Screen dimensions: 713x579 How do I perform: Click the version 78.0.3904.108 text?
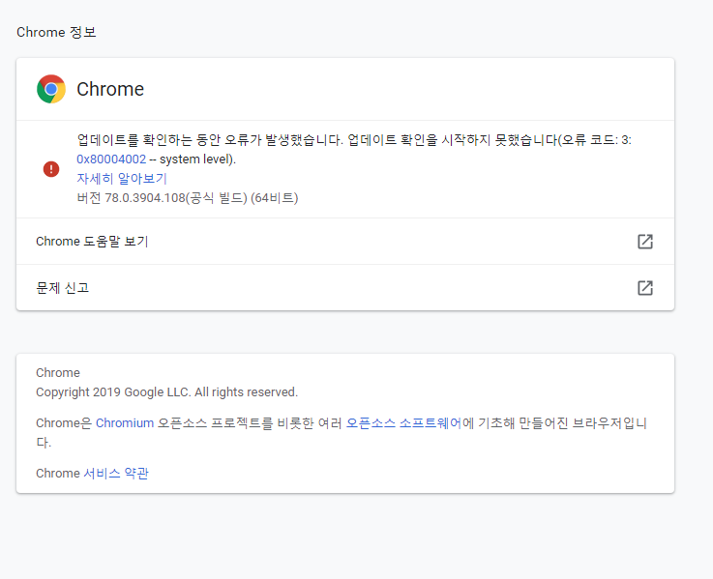coord(188,198)
